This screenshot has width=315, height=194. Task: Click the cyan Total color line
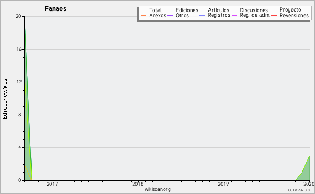coord(144,10)
